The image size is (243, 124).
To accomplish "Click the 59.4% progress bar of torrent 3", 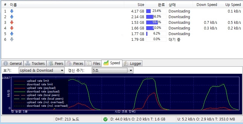I will pos(156,22).
